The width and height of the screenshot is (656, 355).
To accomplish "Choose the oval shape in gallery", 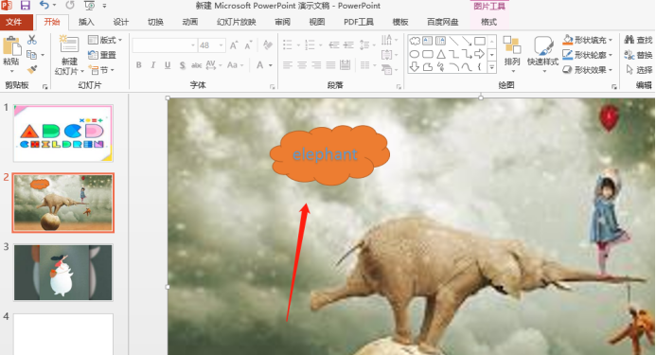I will pos(415,54).
